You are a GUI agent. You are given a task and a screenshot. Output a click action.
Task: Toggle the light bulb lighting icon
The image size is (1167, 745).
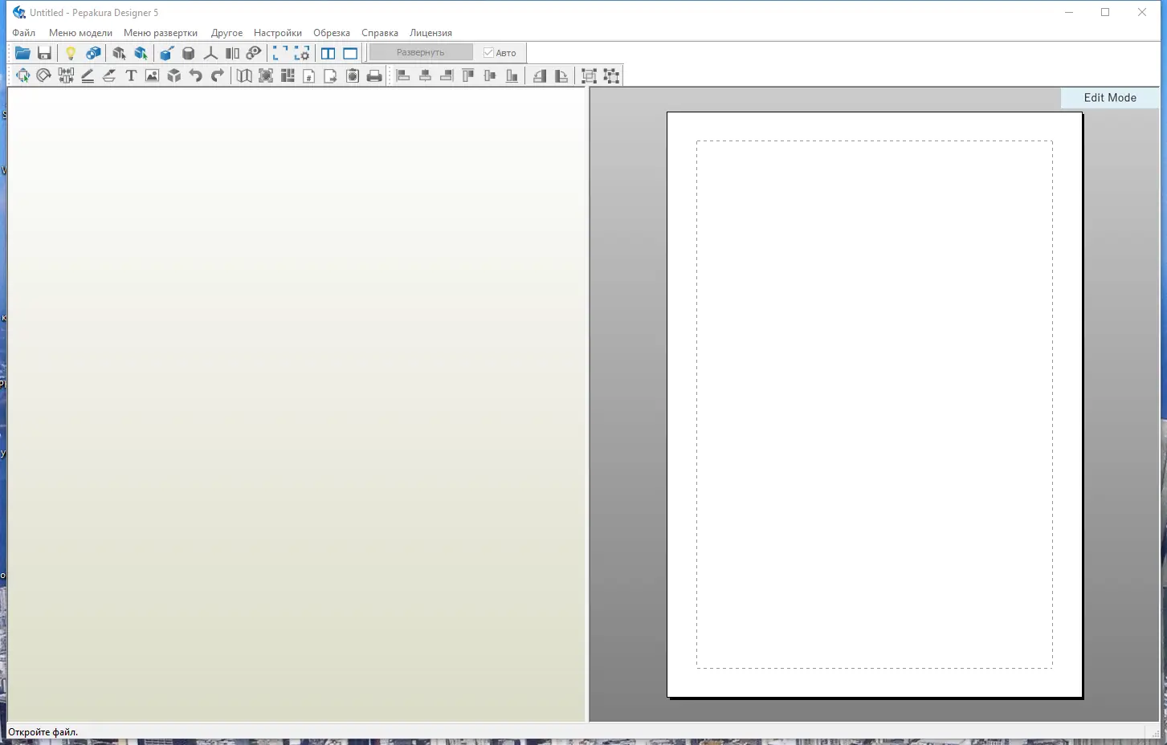pos(71,53)
